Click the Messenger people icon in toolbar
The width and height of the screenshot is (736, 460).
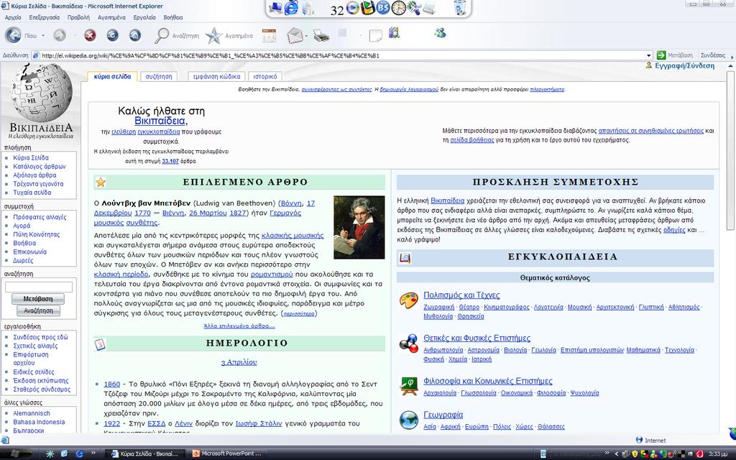coord(440,33)
